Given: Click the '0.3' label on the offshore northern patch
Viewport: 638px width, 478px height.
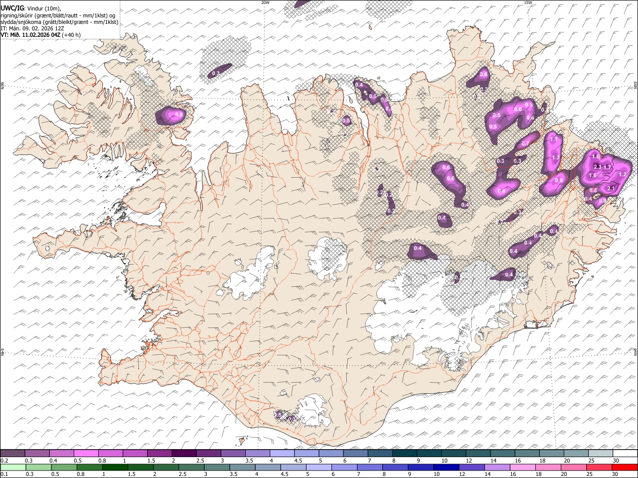Looking at the screenshot, I should click(216, 73).
